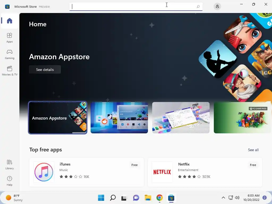Open Teams Chat on the taskbar
The image size is (272, 204).
(x=136, y=198)
